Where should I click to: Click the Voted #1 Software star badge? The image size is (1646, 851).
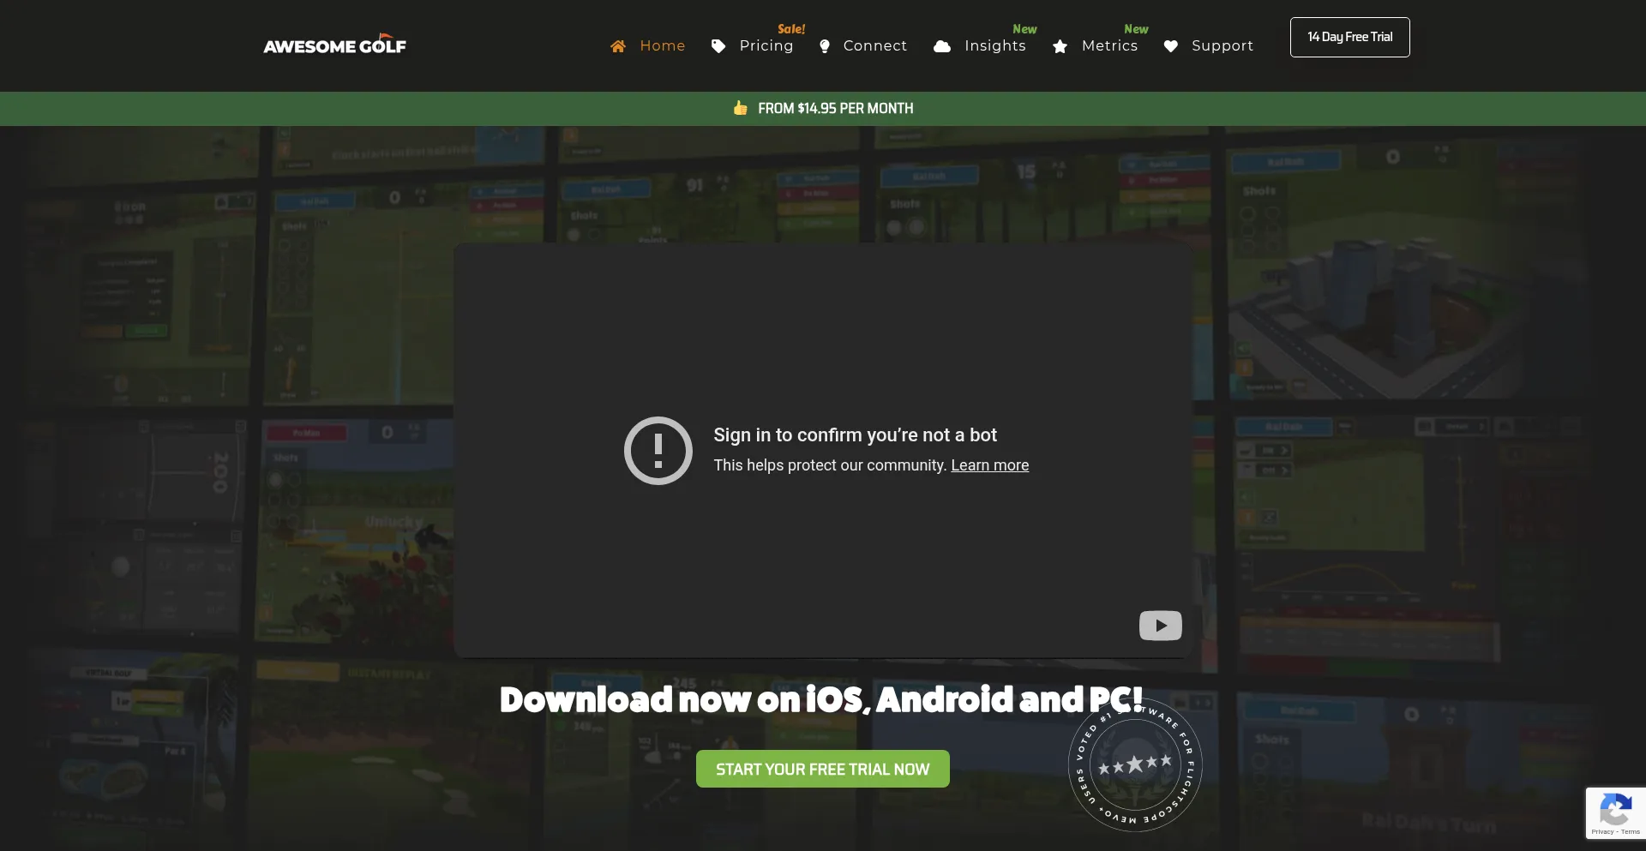pyautogui.click(x=1135, y=764)
